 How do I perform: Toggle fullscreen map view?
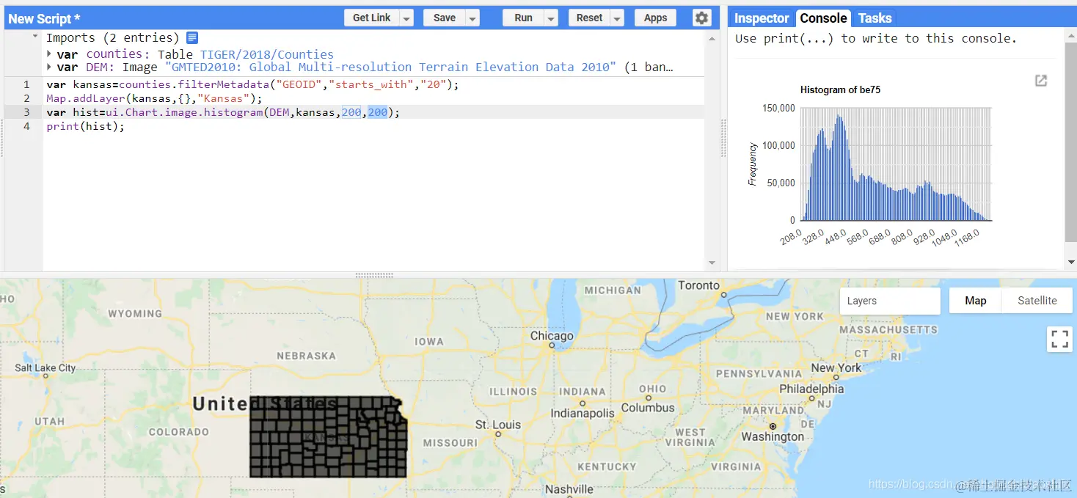[1059, 339]
